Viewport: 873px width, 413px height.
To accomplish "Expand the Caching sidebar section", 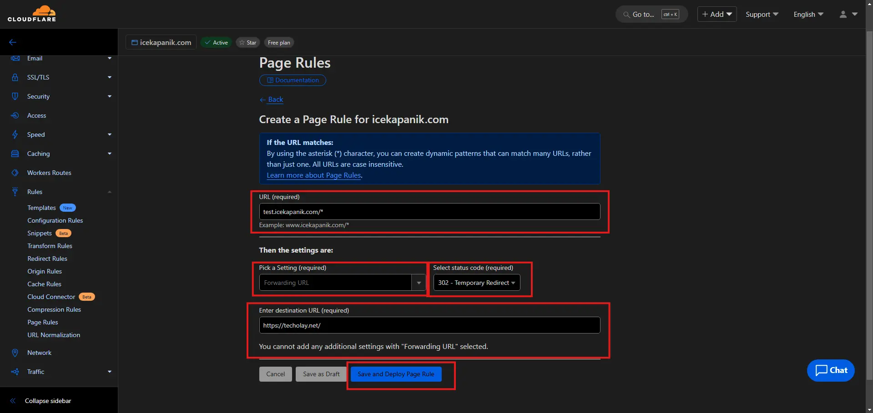I will pyautogui.click(x=110, y=154).
